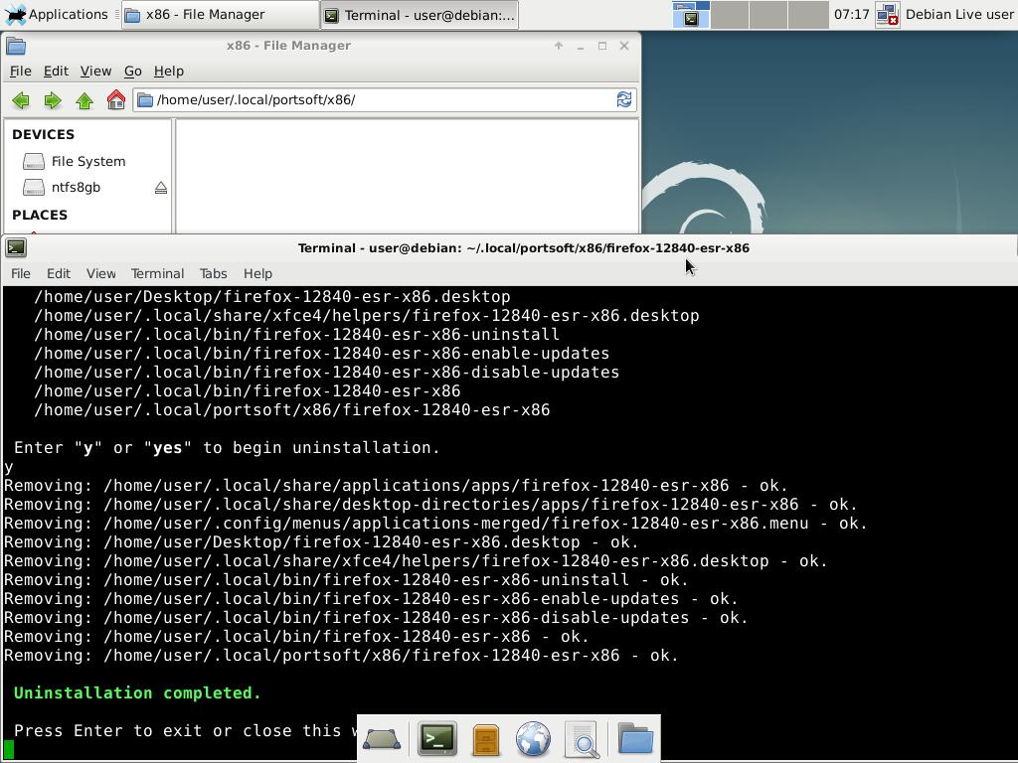Launch Web Browser globe icon in dock
The image size is (1018, 763).
533,739
